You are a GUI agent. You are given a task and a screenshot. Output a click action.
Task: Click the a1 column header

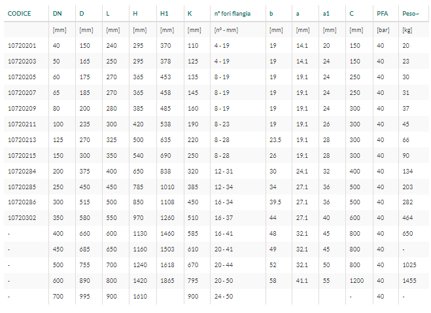[x=326, y=14]
